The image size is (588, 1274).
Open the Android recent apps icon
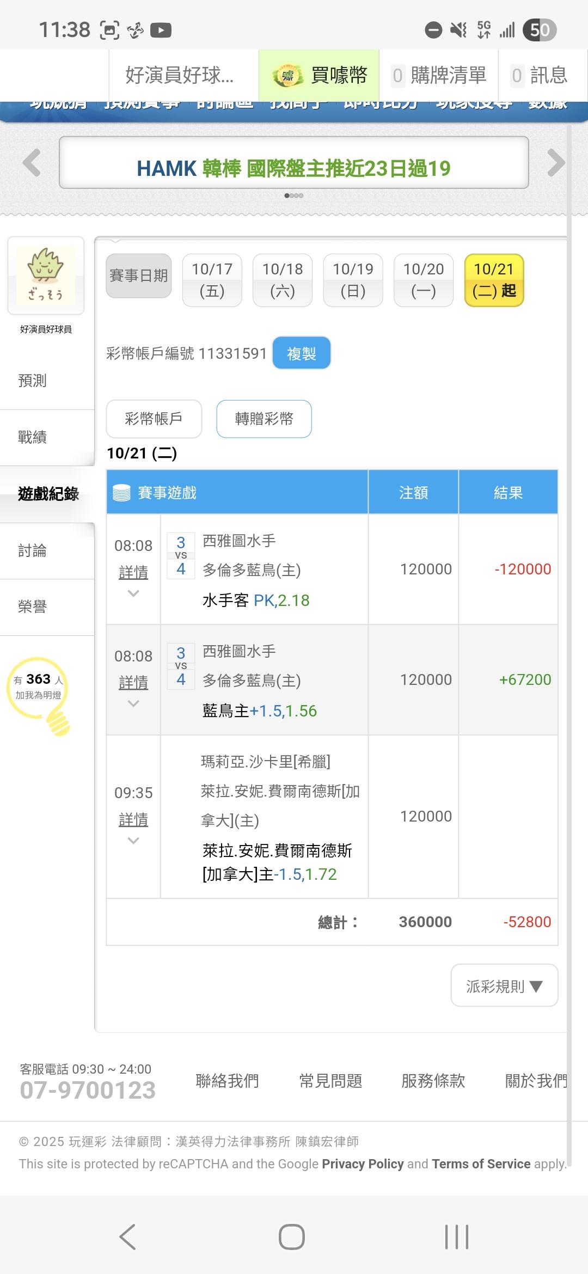click(456, 1236)
